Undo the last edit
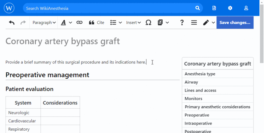Viewport: 264px width, 133px height. pyautogui.click(x=12, y=22)
